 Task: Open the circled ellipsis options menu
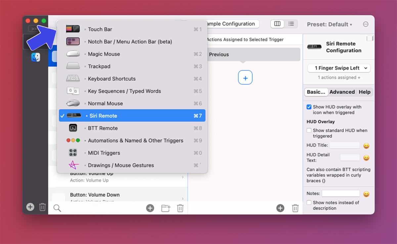click(x=366, y=24)
